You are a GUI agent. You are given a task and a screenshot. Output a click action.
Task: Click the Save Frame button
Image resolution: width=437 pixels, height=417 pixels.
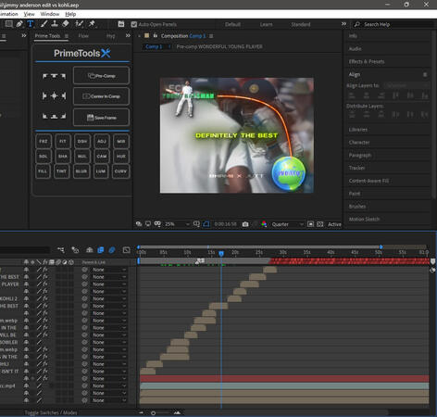point(101,117)
